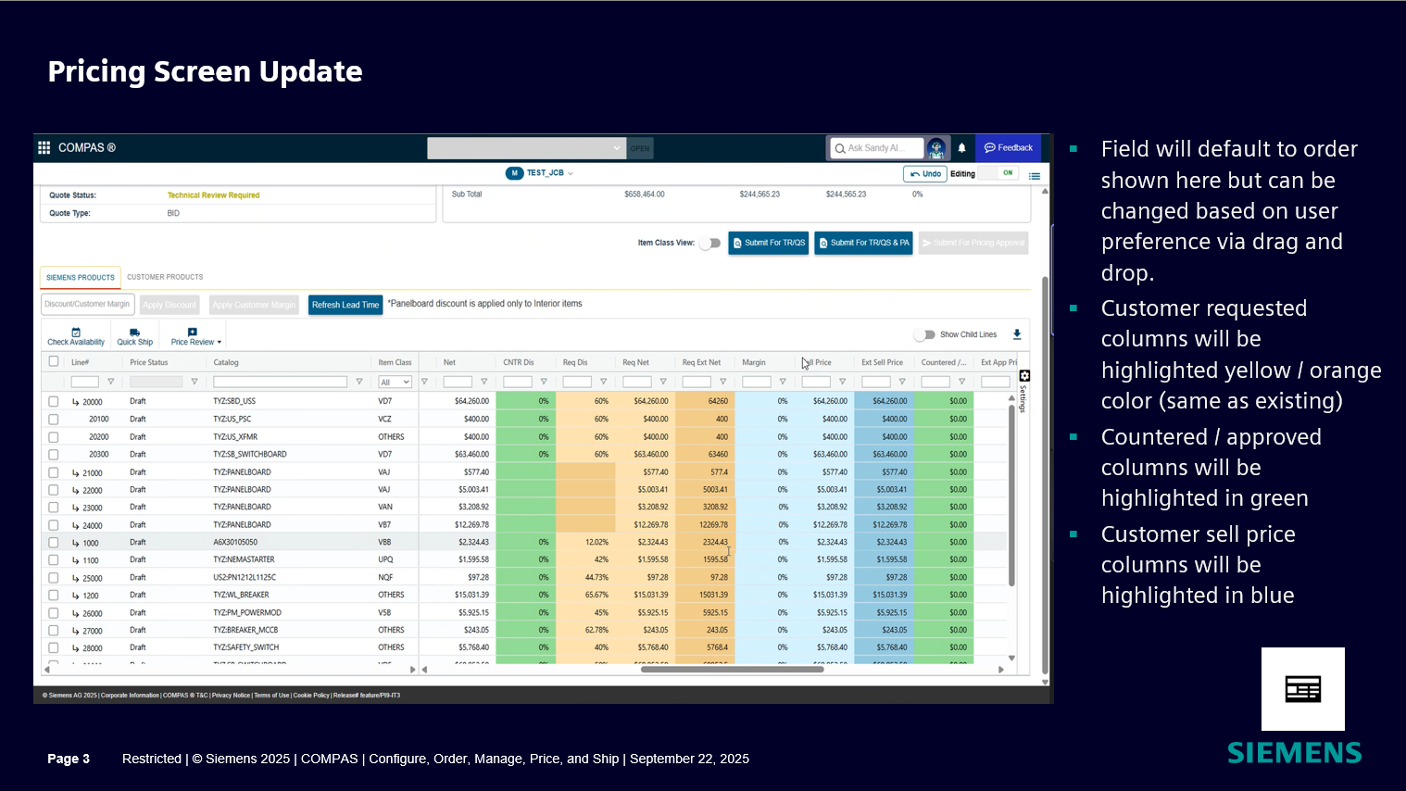Toggle the Item Class View switch
Image resolution: width=1406 pixels, height=791 pixels.
coord(710,244)
